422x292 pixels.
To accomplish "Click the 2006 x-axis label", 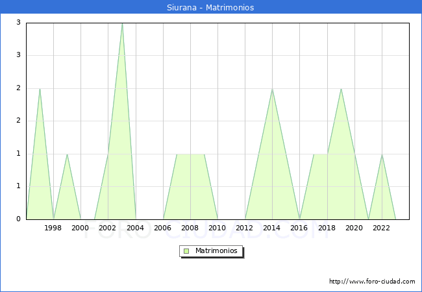I will point(163,228).
